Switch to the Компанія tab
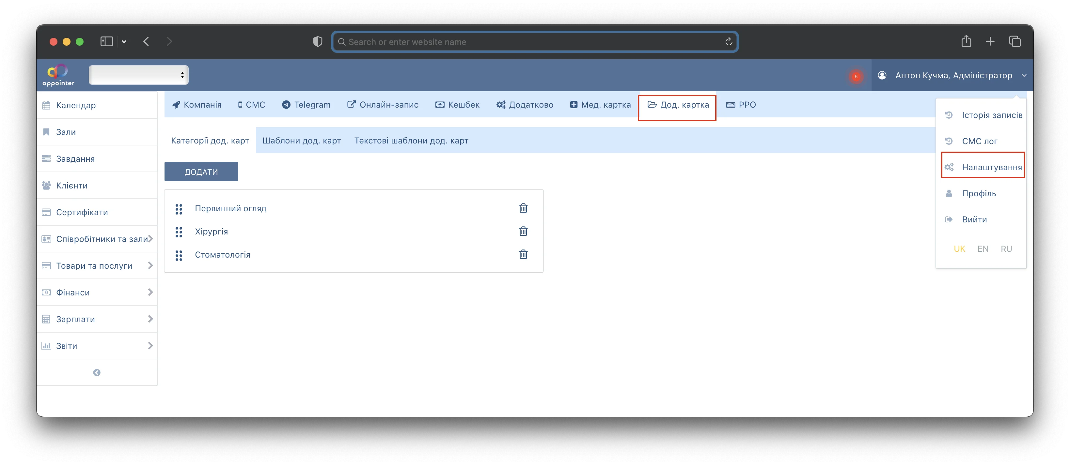Image resolution: width=1070 pixels, height=465 pixels. 197,105
